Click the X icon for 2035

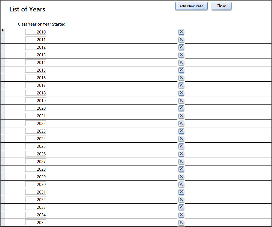(181, 222)
